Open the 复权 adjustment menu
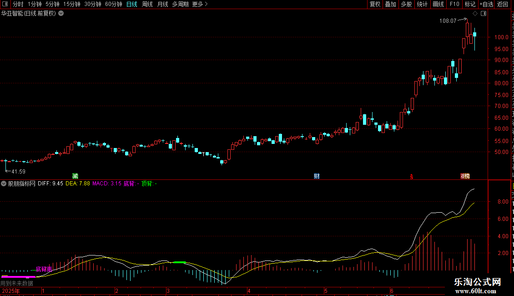The width and height of the screenshot is (514, 296). pyautogui.click(x=375, y=4)
